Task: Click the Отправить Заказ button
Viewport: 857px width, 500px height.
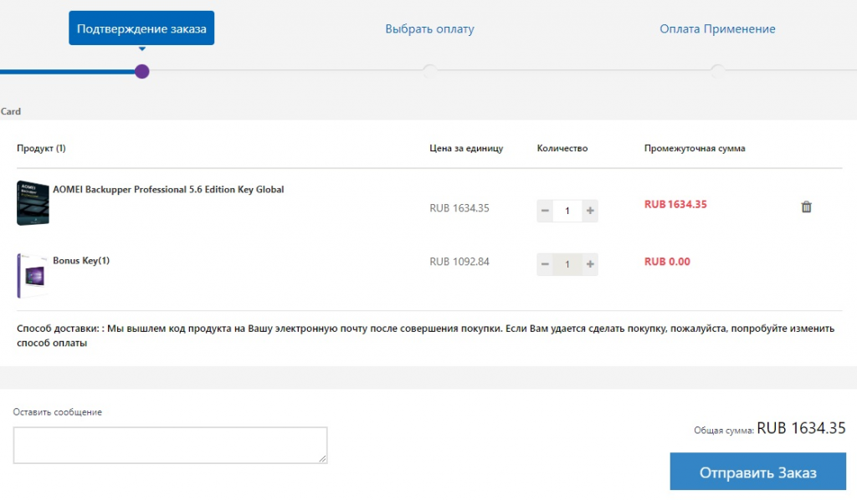Action: pyautogui.click(x=757, y=472)
